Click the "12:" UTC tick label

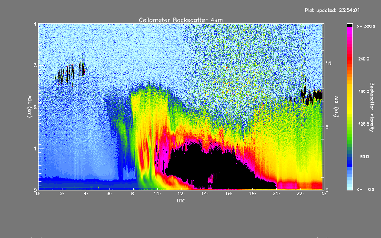coord(181,194)
